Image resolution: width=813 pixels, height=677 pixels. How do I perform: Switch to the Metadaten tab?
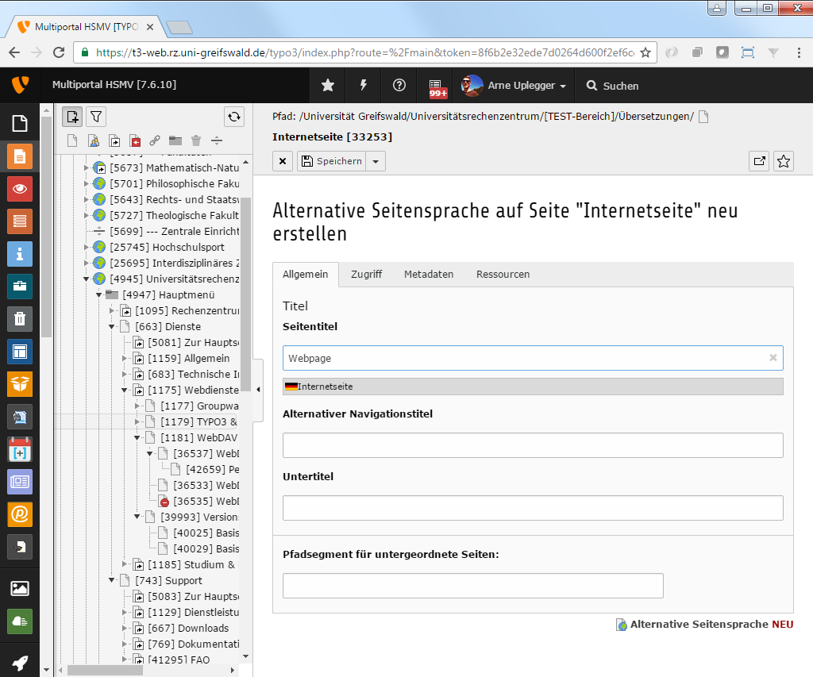[428, 274]
